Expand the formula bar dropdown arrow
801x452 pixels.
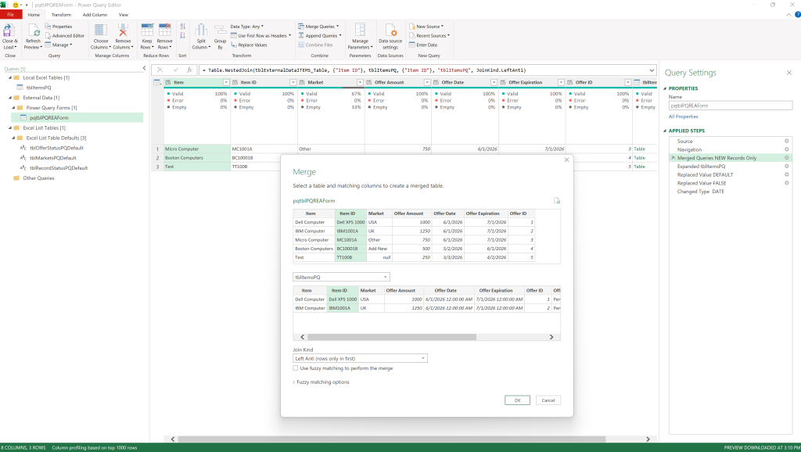[x=652, y=70]
